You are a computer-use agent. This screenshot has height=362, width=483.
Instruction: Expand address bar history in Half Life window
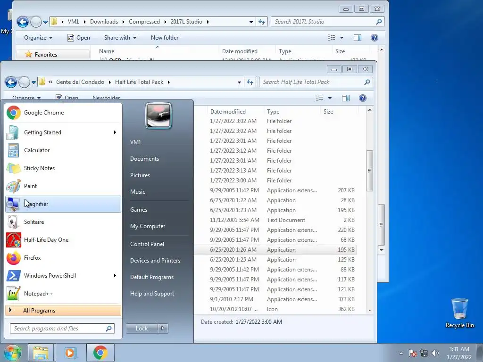click(239, 82)
